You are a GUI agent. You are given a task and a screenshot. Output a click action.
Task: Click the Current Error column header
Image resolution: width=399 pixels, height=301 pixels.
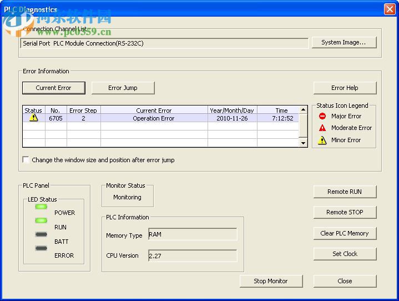pyautogui.click(x=154, y=111)
